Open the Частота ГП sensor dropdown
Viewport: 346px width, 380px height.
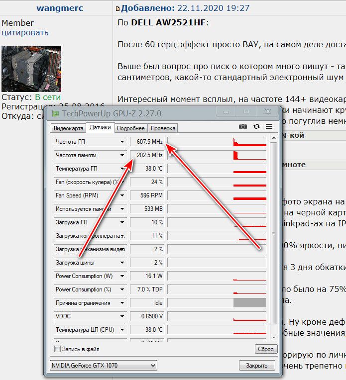pos(122,142)
